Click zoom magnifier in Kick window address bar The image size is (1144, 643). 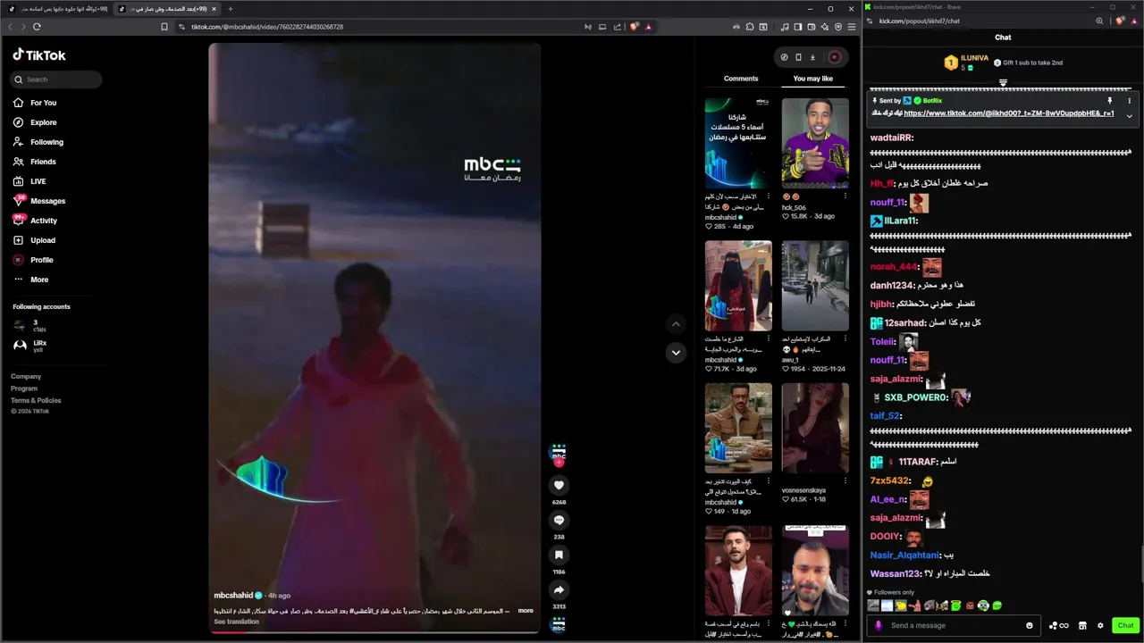[x=1099, y=21]
